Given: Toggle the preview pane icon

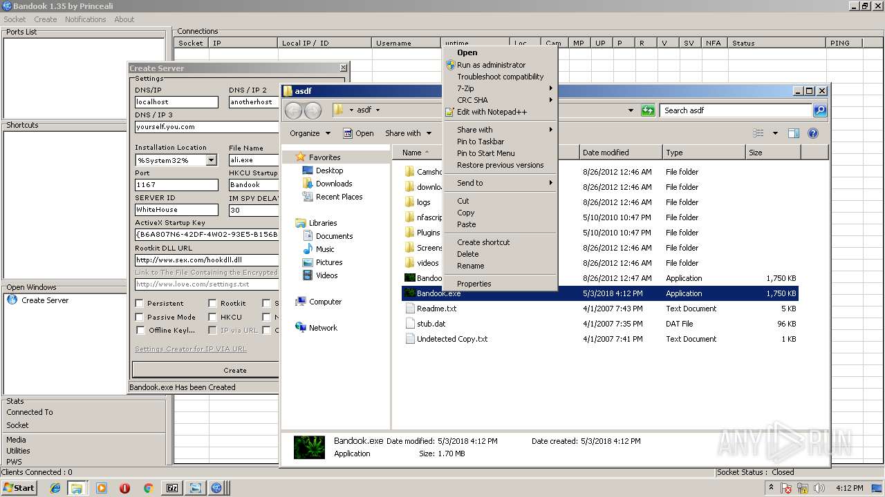Looking at the screenshot, I should point(794,133).
